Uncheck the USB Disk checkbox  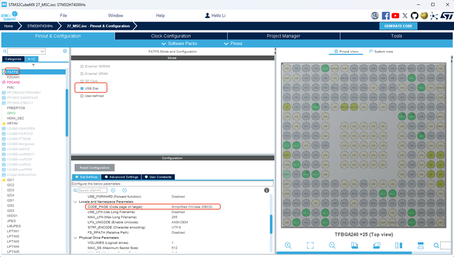pyautogui.click(x=82, y=88)
